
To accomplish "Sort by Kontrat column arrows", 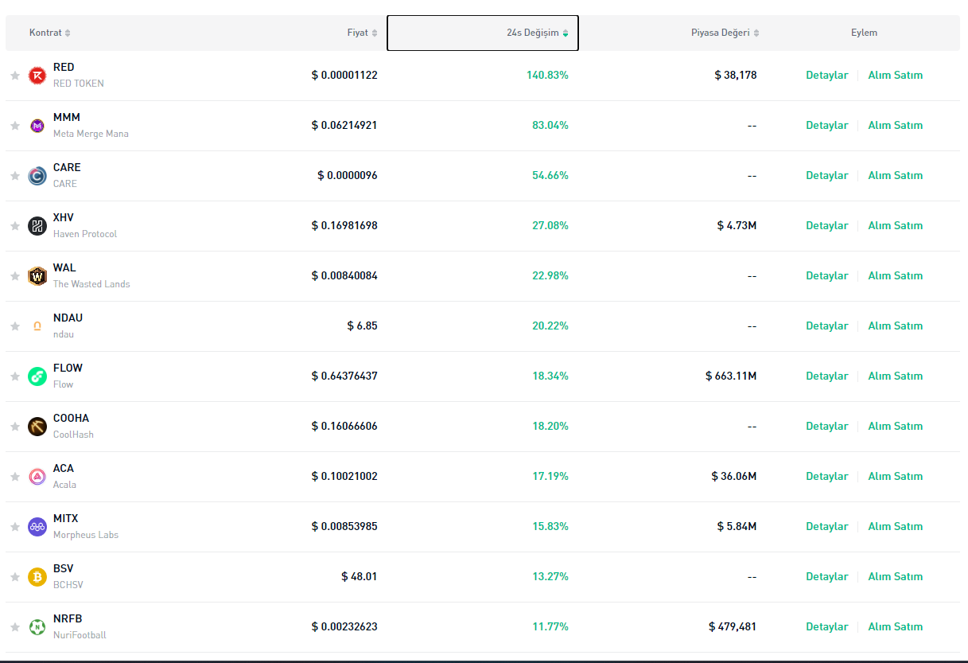I will (x=68, y=33).
